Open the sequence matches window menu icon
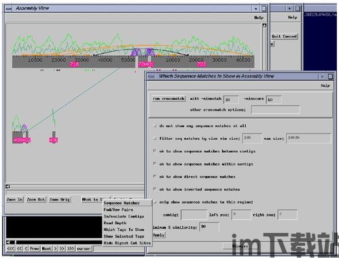Viewport: 339px width, 258px height. 151,77
